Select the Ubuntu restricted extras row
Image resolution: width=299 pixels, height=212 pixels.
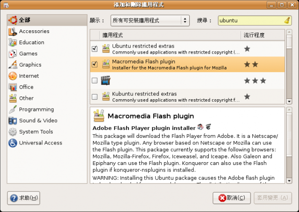tap(187, 48)
